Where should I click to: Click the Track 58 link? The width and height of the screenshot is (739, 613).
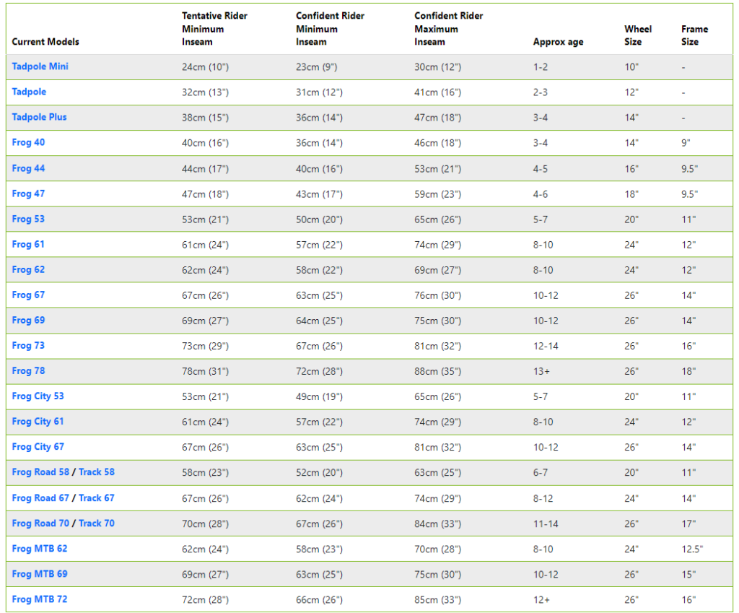97,471
